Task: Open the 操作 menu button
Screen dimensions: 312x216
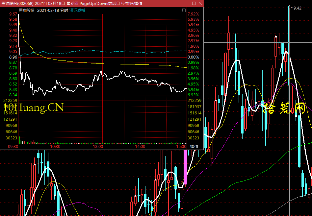Action: (194, 147)
